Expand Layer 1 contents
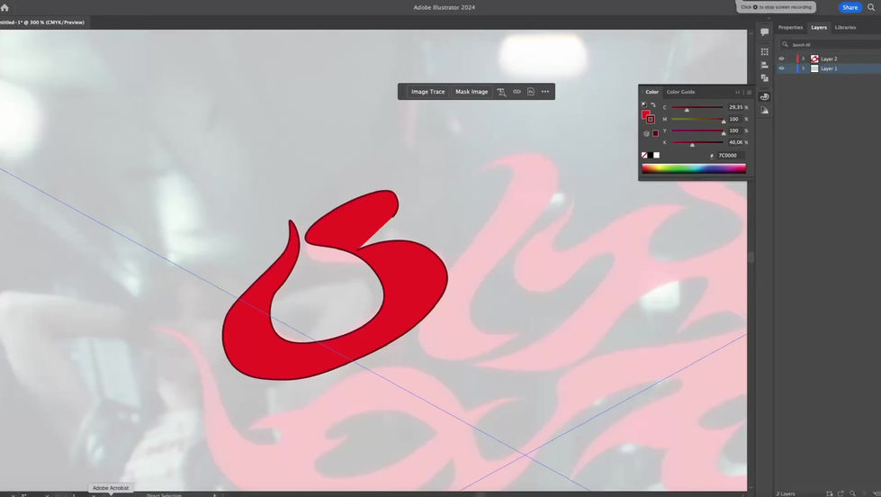Viewport: 881px width, 497px height. (803, 68)
